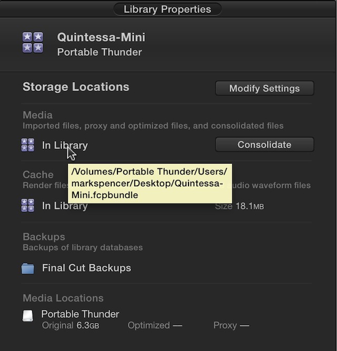Click the Portable Thunder drive icon
The width and height of the screenshot is (337, 351).
pos(28,316)
